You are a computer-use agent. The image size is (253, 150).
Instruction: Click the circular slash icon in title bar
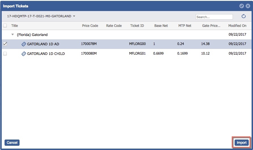tap(242, 6)
